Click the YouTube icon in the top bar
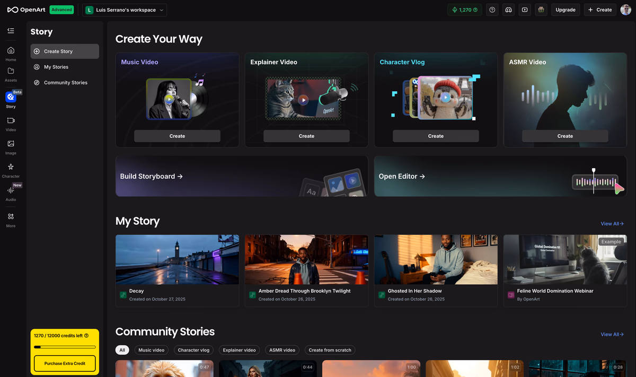The width and height of the screenshot is (636, 377). tap(525, 10)
